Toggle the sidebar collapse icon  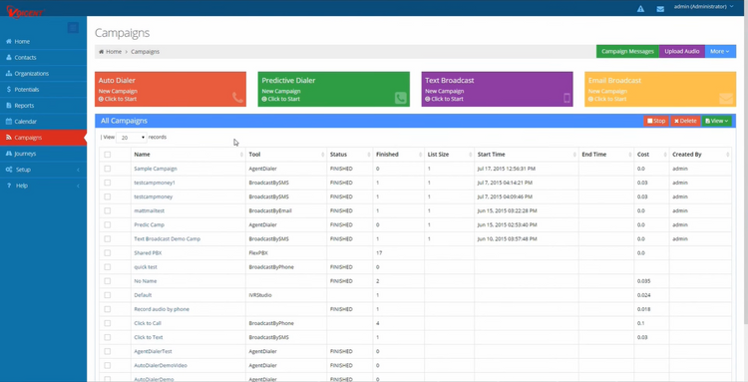(x=73, y=28)
